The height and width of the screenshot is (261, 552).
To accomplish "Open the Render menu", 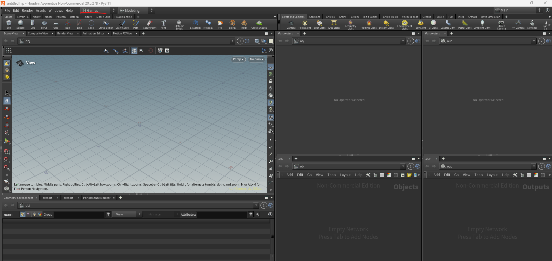I will click(27, 10).
